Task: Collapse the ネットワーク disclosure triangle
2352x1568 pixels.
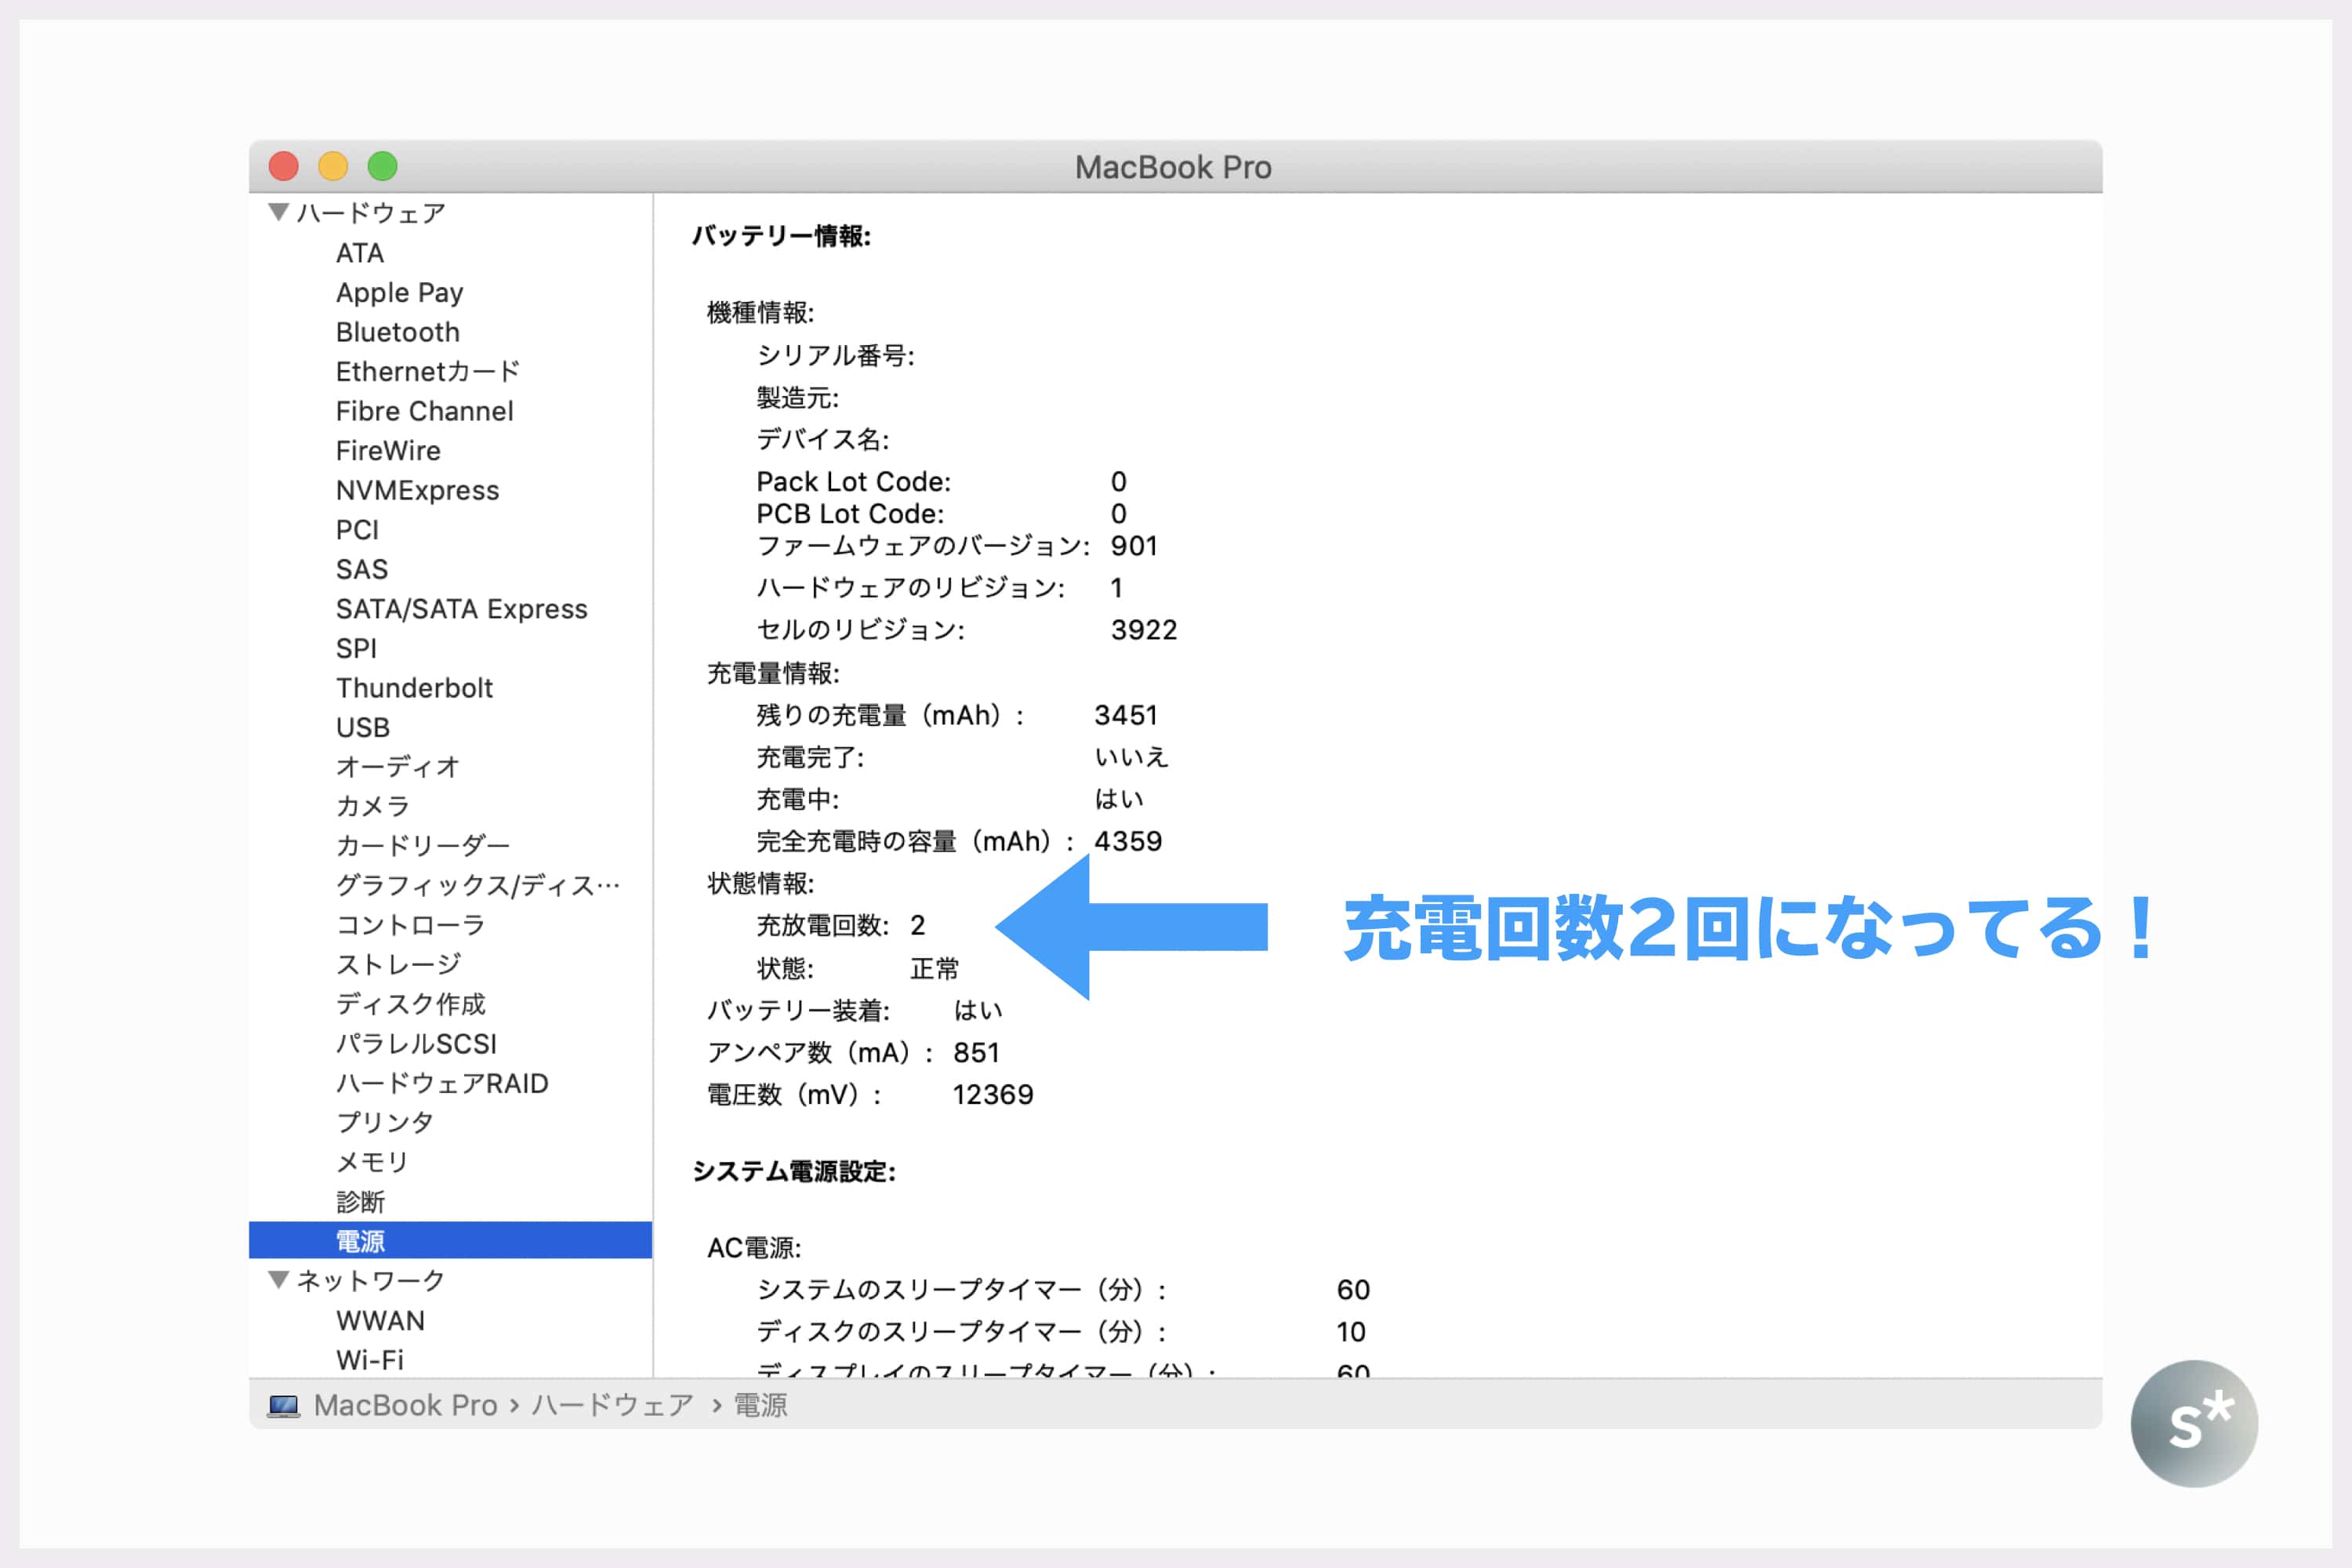Action: tap(279, 1279)
